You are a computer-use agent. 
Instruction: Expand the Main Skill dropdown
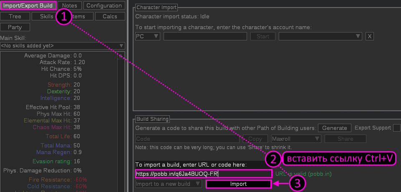[63, 45]
